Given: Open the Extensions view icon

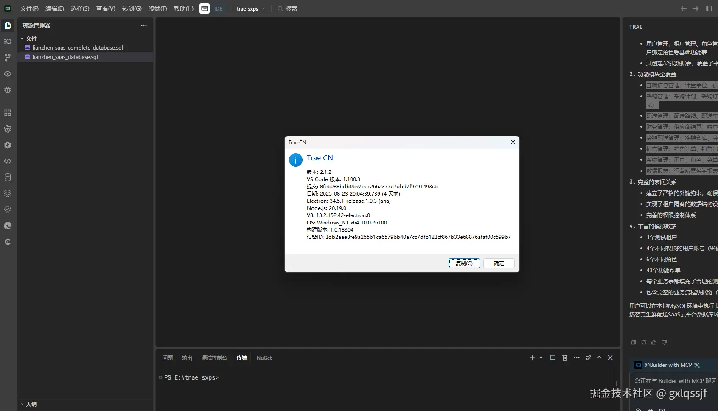Looking at the screenshot, I should coord(8,113).
